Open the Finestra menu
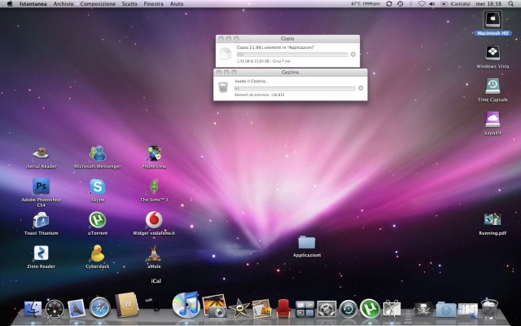The width and height of the screenshot is (521, 326). [x=154, y=3]
